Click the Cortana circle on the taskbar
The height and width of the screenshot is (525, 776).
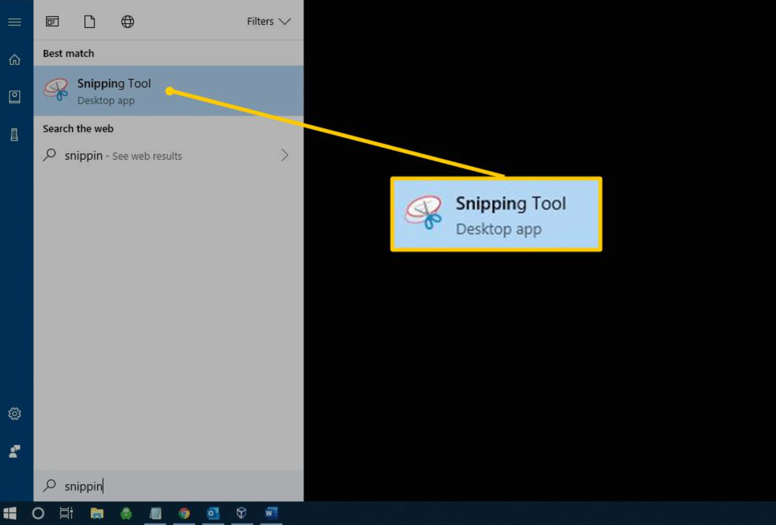tap(38, 513)
